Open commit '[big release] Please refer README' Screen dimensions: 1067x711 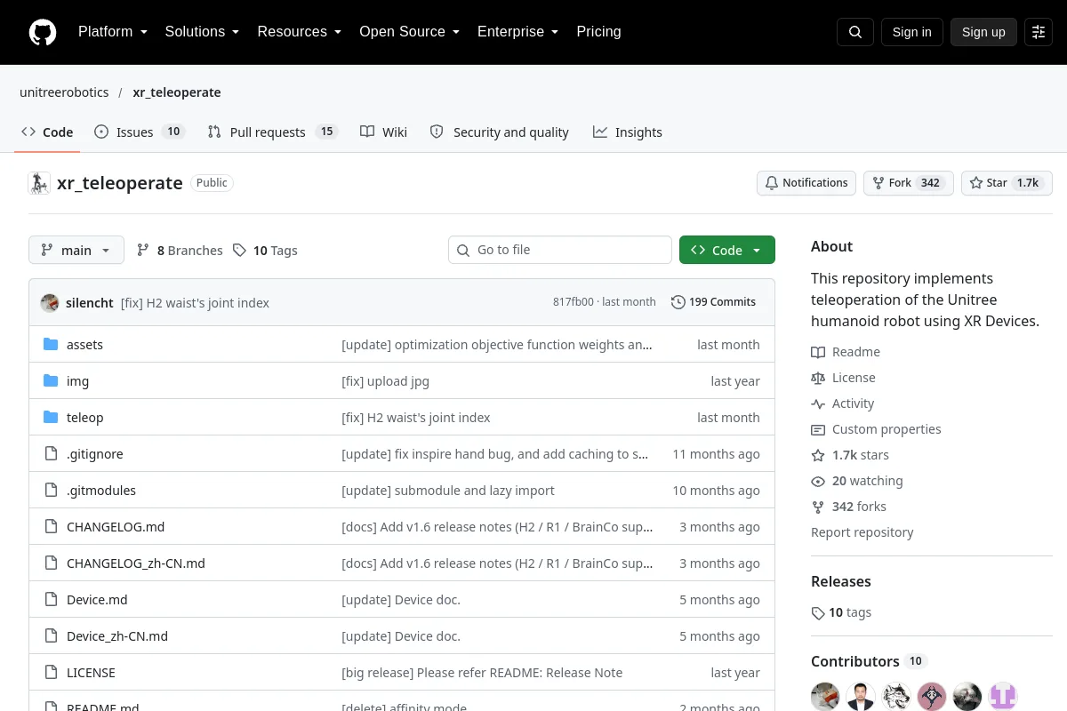[482, 673]
